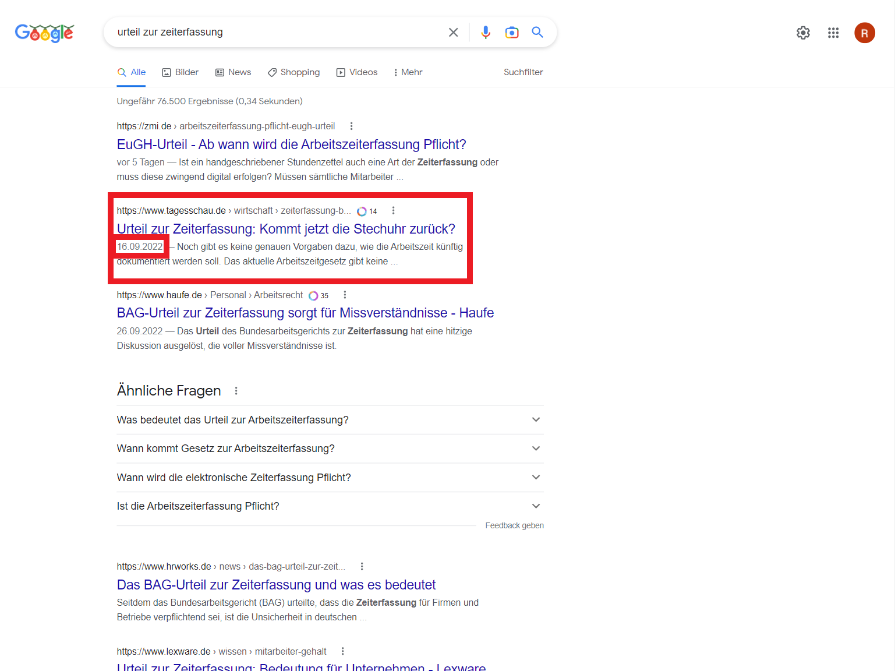Open account avatar R
The height and width of the screenshot is (671, 895).
pos(865,33)
